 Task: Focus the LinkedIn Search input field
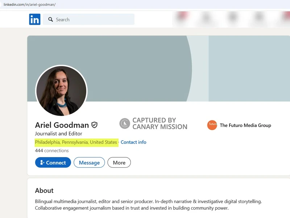[88, 19]
